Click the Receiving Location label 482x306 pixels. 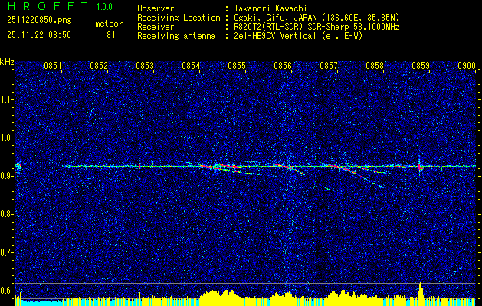[x=179, y=18]
